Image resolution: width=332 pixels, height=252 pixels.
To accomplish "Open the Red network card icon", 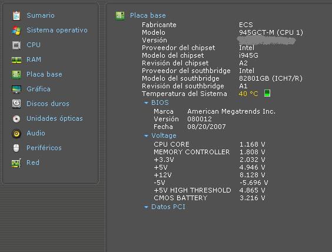I will [x=16, y=163].
